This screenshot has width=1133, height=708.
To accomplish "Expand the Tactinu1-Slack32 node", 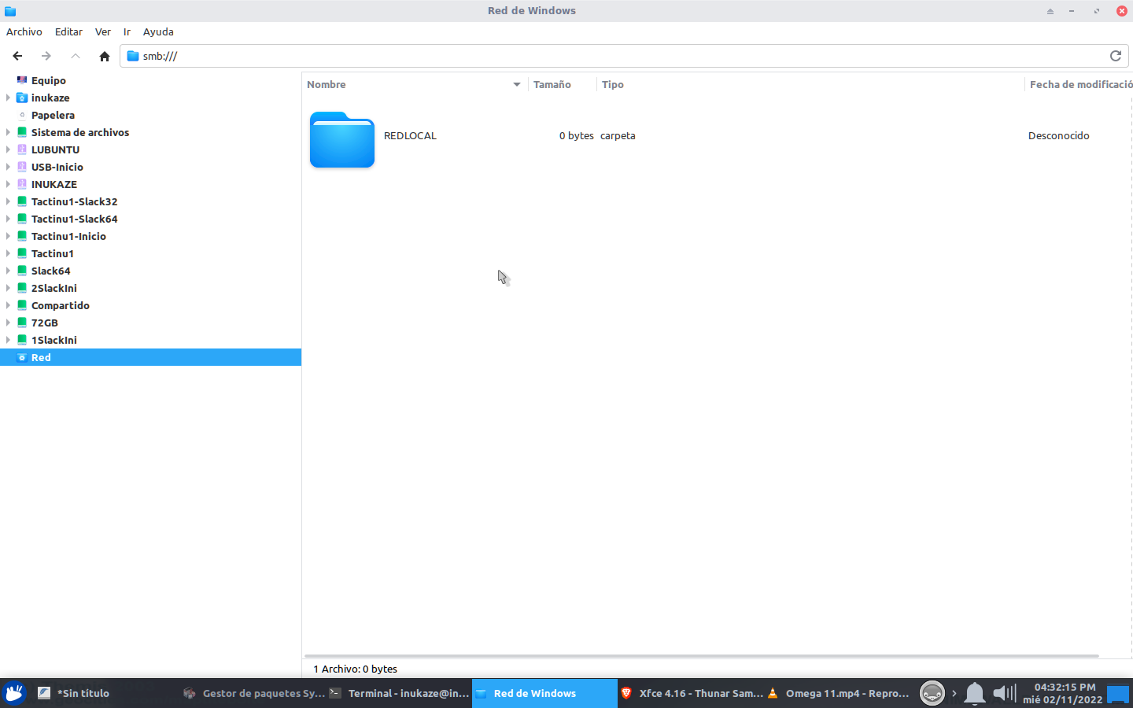I will point(8,201).
